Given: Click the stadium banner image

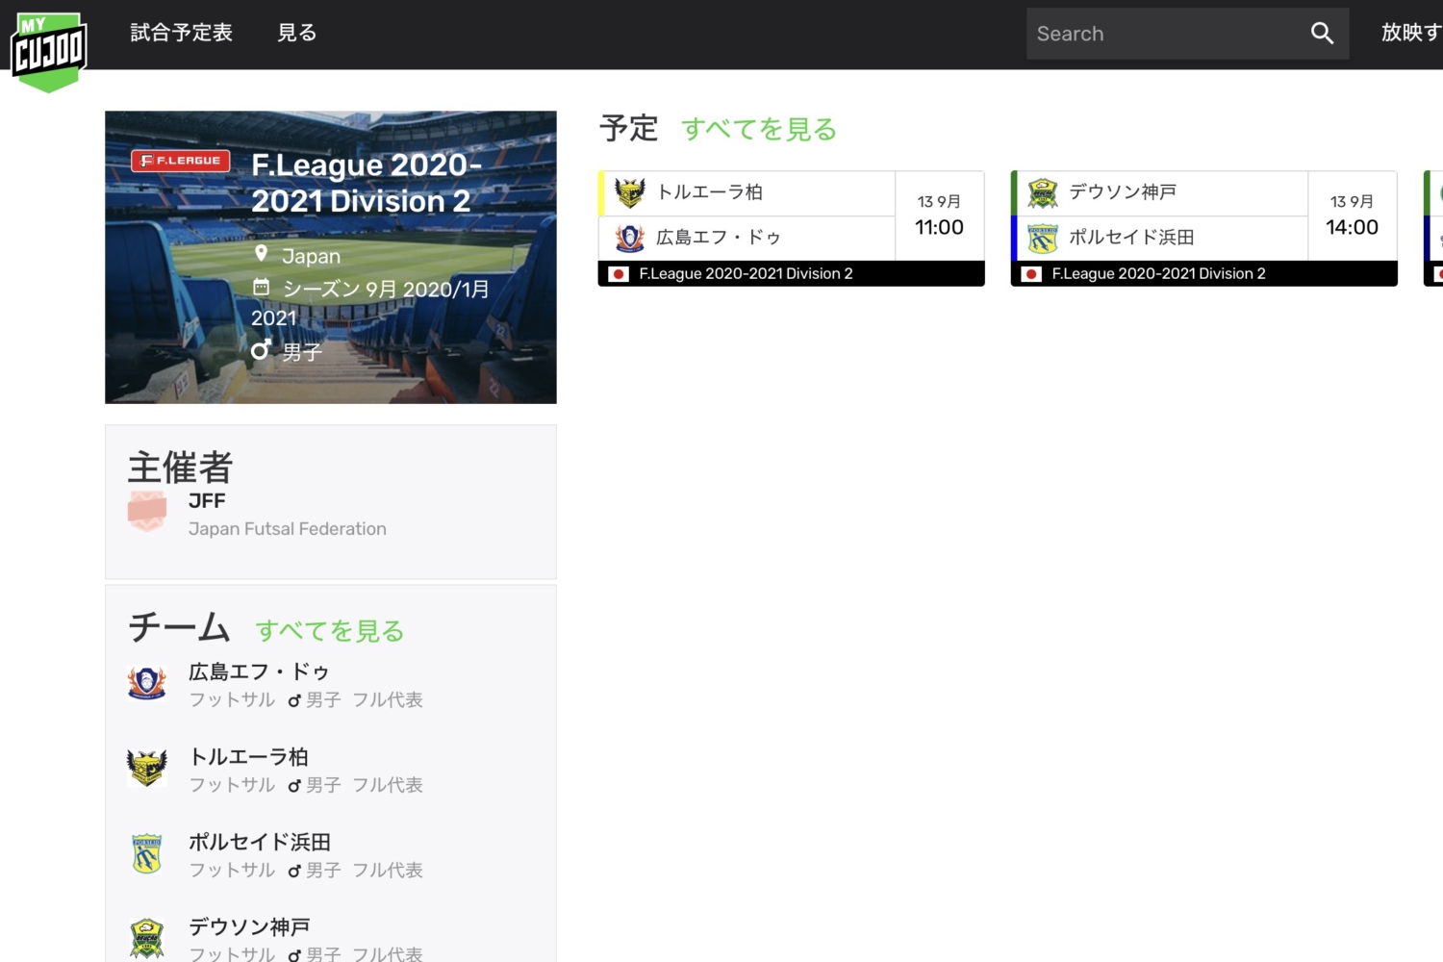Looking at the screenshot, I should (331, 257).
